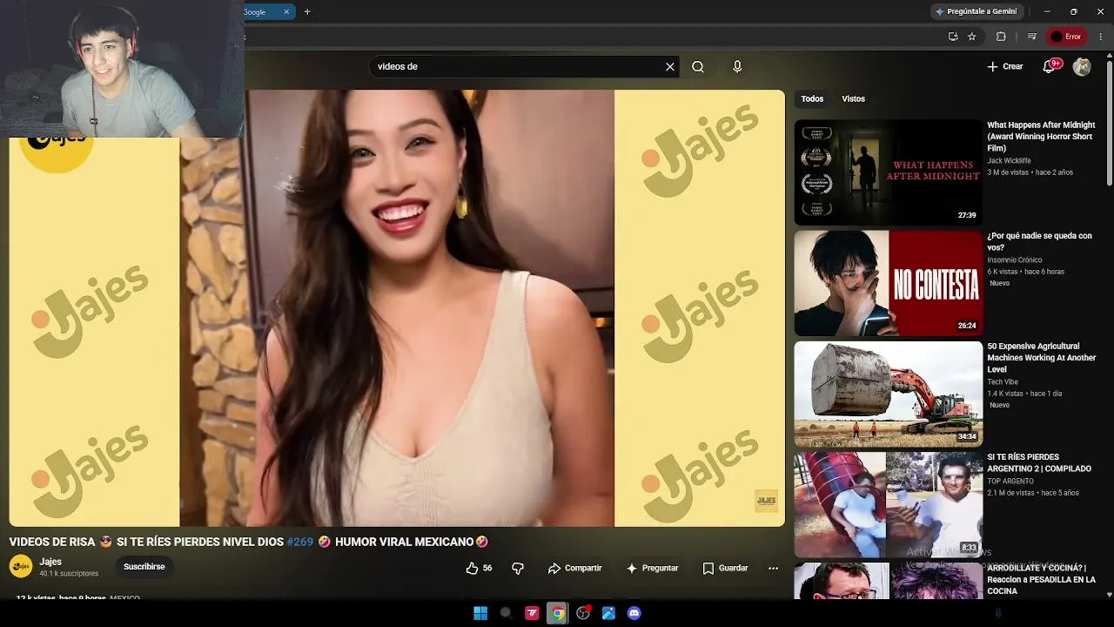Screen dimensions: 1114x627
Task: Open more actions menu for the video
Action: tap(773, 569)
